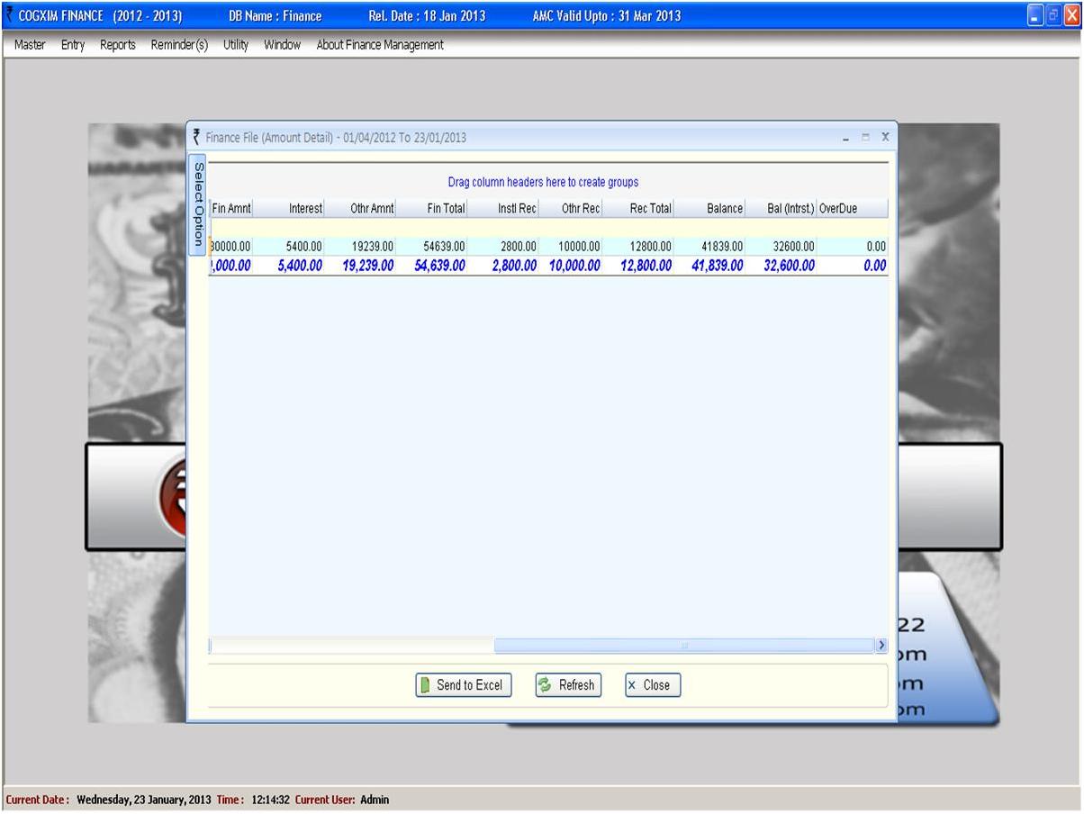
Task: Open the Reports menu
Action: 118,45
